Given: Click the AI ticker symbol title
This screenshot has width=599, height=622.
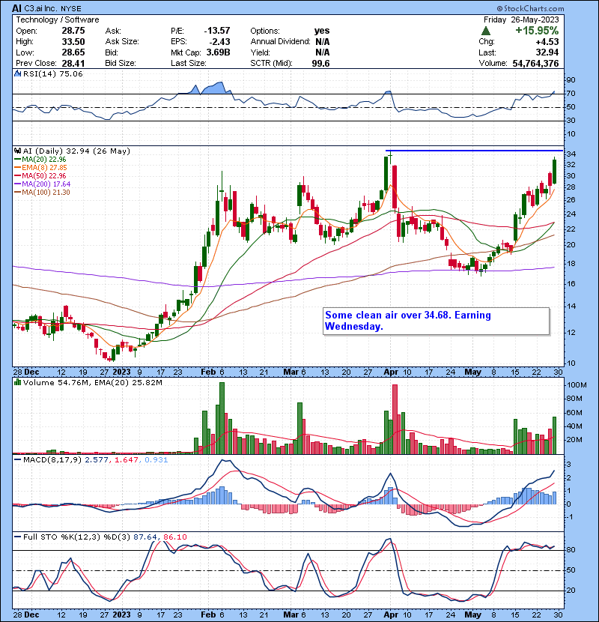Looking at the screenshot, I should 16,8.
